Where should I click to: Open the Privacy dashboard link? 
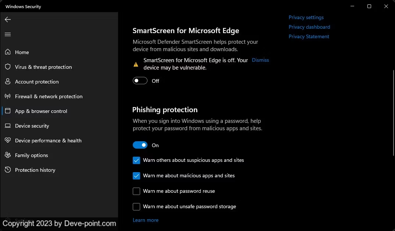coord(309,27)
